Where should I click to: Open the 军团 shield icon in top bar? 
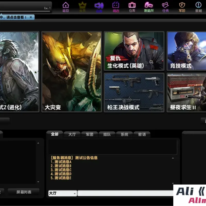tap(182, 7)
